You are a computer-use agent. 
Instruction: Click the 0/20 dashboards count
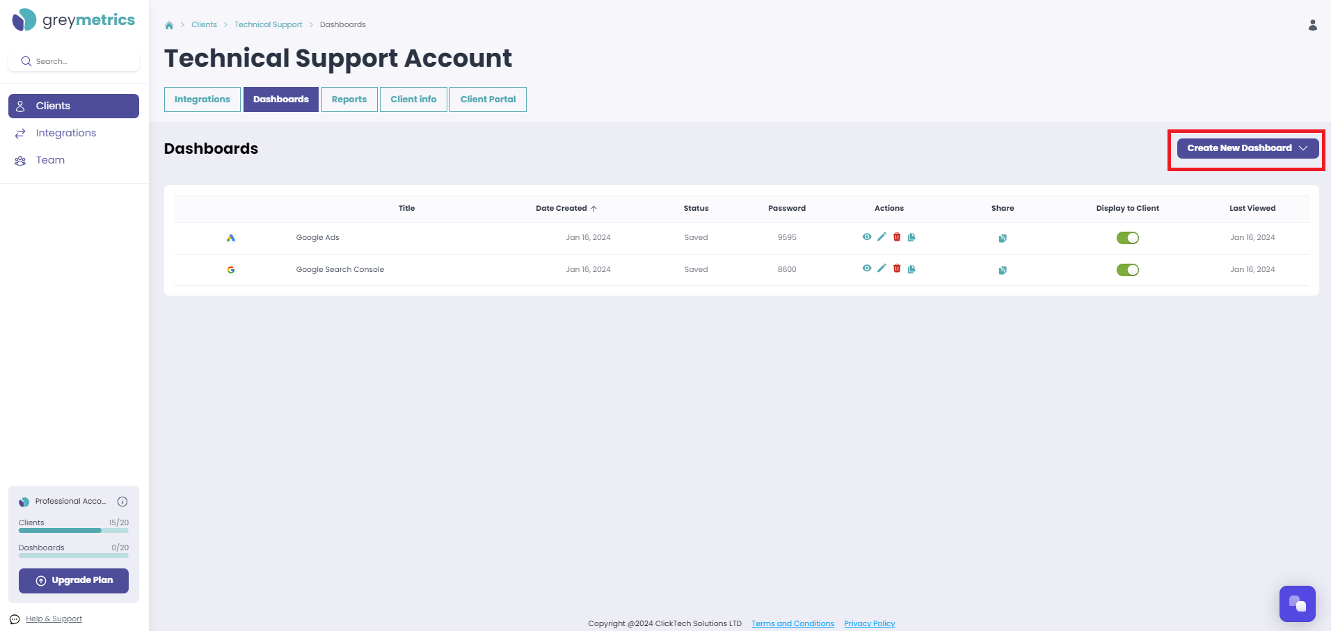click(x=120, y=548)
